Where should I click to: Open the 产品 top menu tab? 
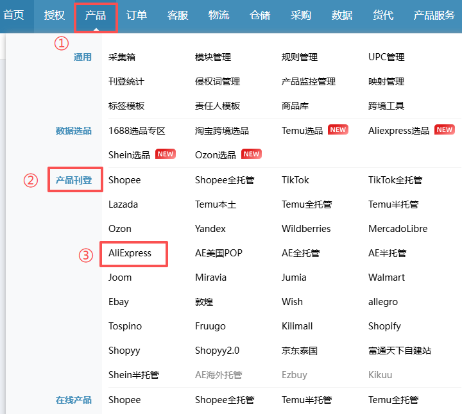pos(96,15)
